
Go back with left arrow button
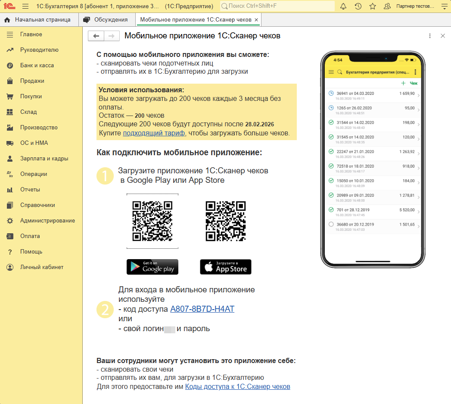click(96, 36)
